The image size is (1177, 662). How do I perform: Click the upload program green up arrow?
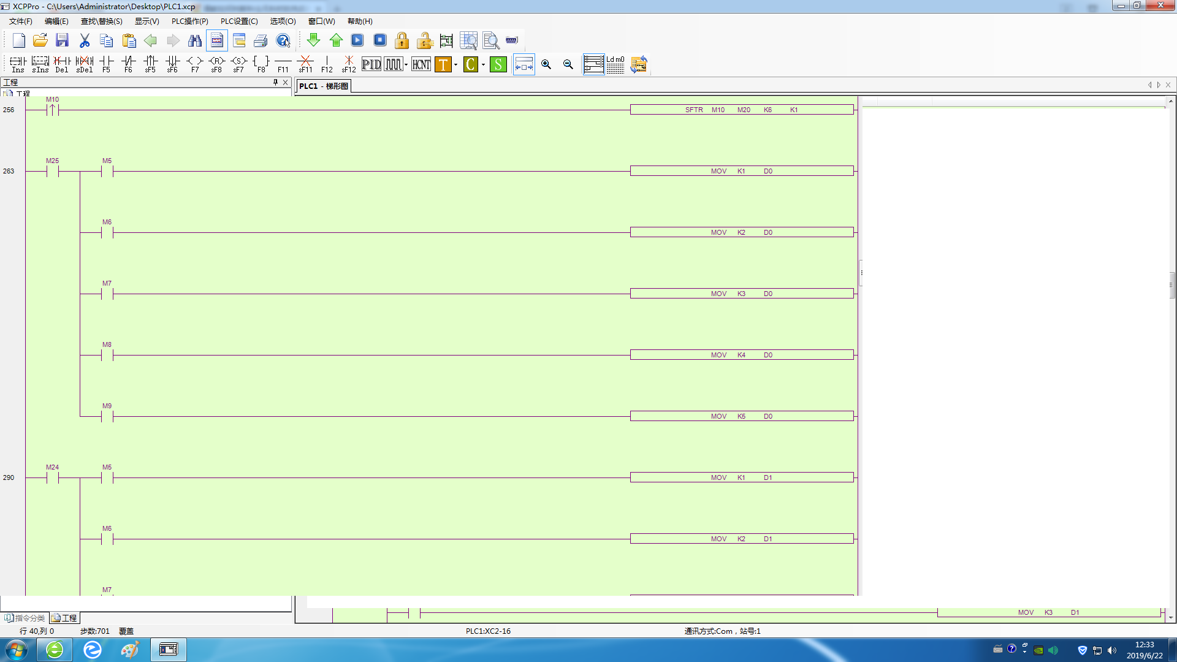[x=336, y=40]
